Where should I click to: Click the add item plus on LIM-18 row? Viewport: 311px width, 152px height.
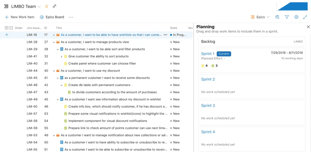point(7,35)
